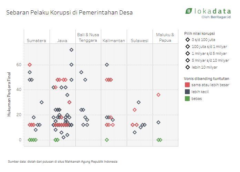Choose the diamond icon for "lebih 10 milyar"
Viewport: 240px width, 172px height.
(187, 67)
